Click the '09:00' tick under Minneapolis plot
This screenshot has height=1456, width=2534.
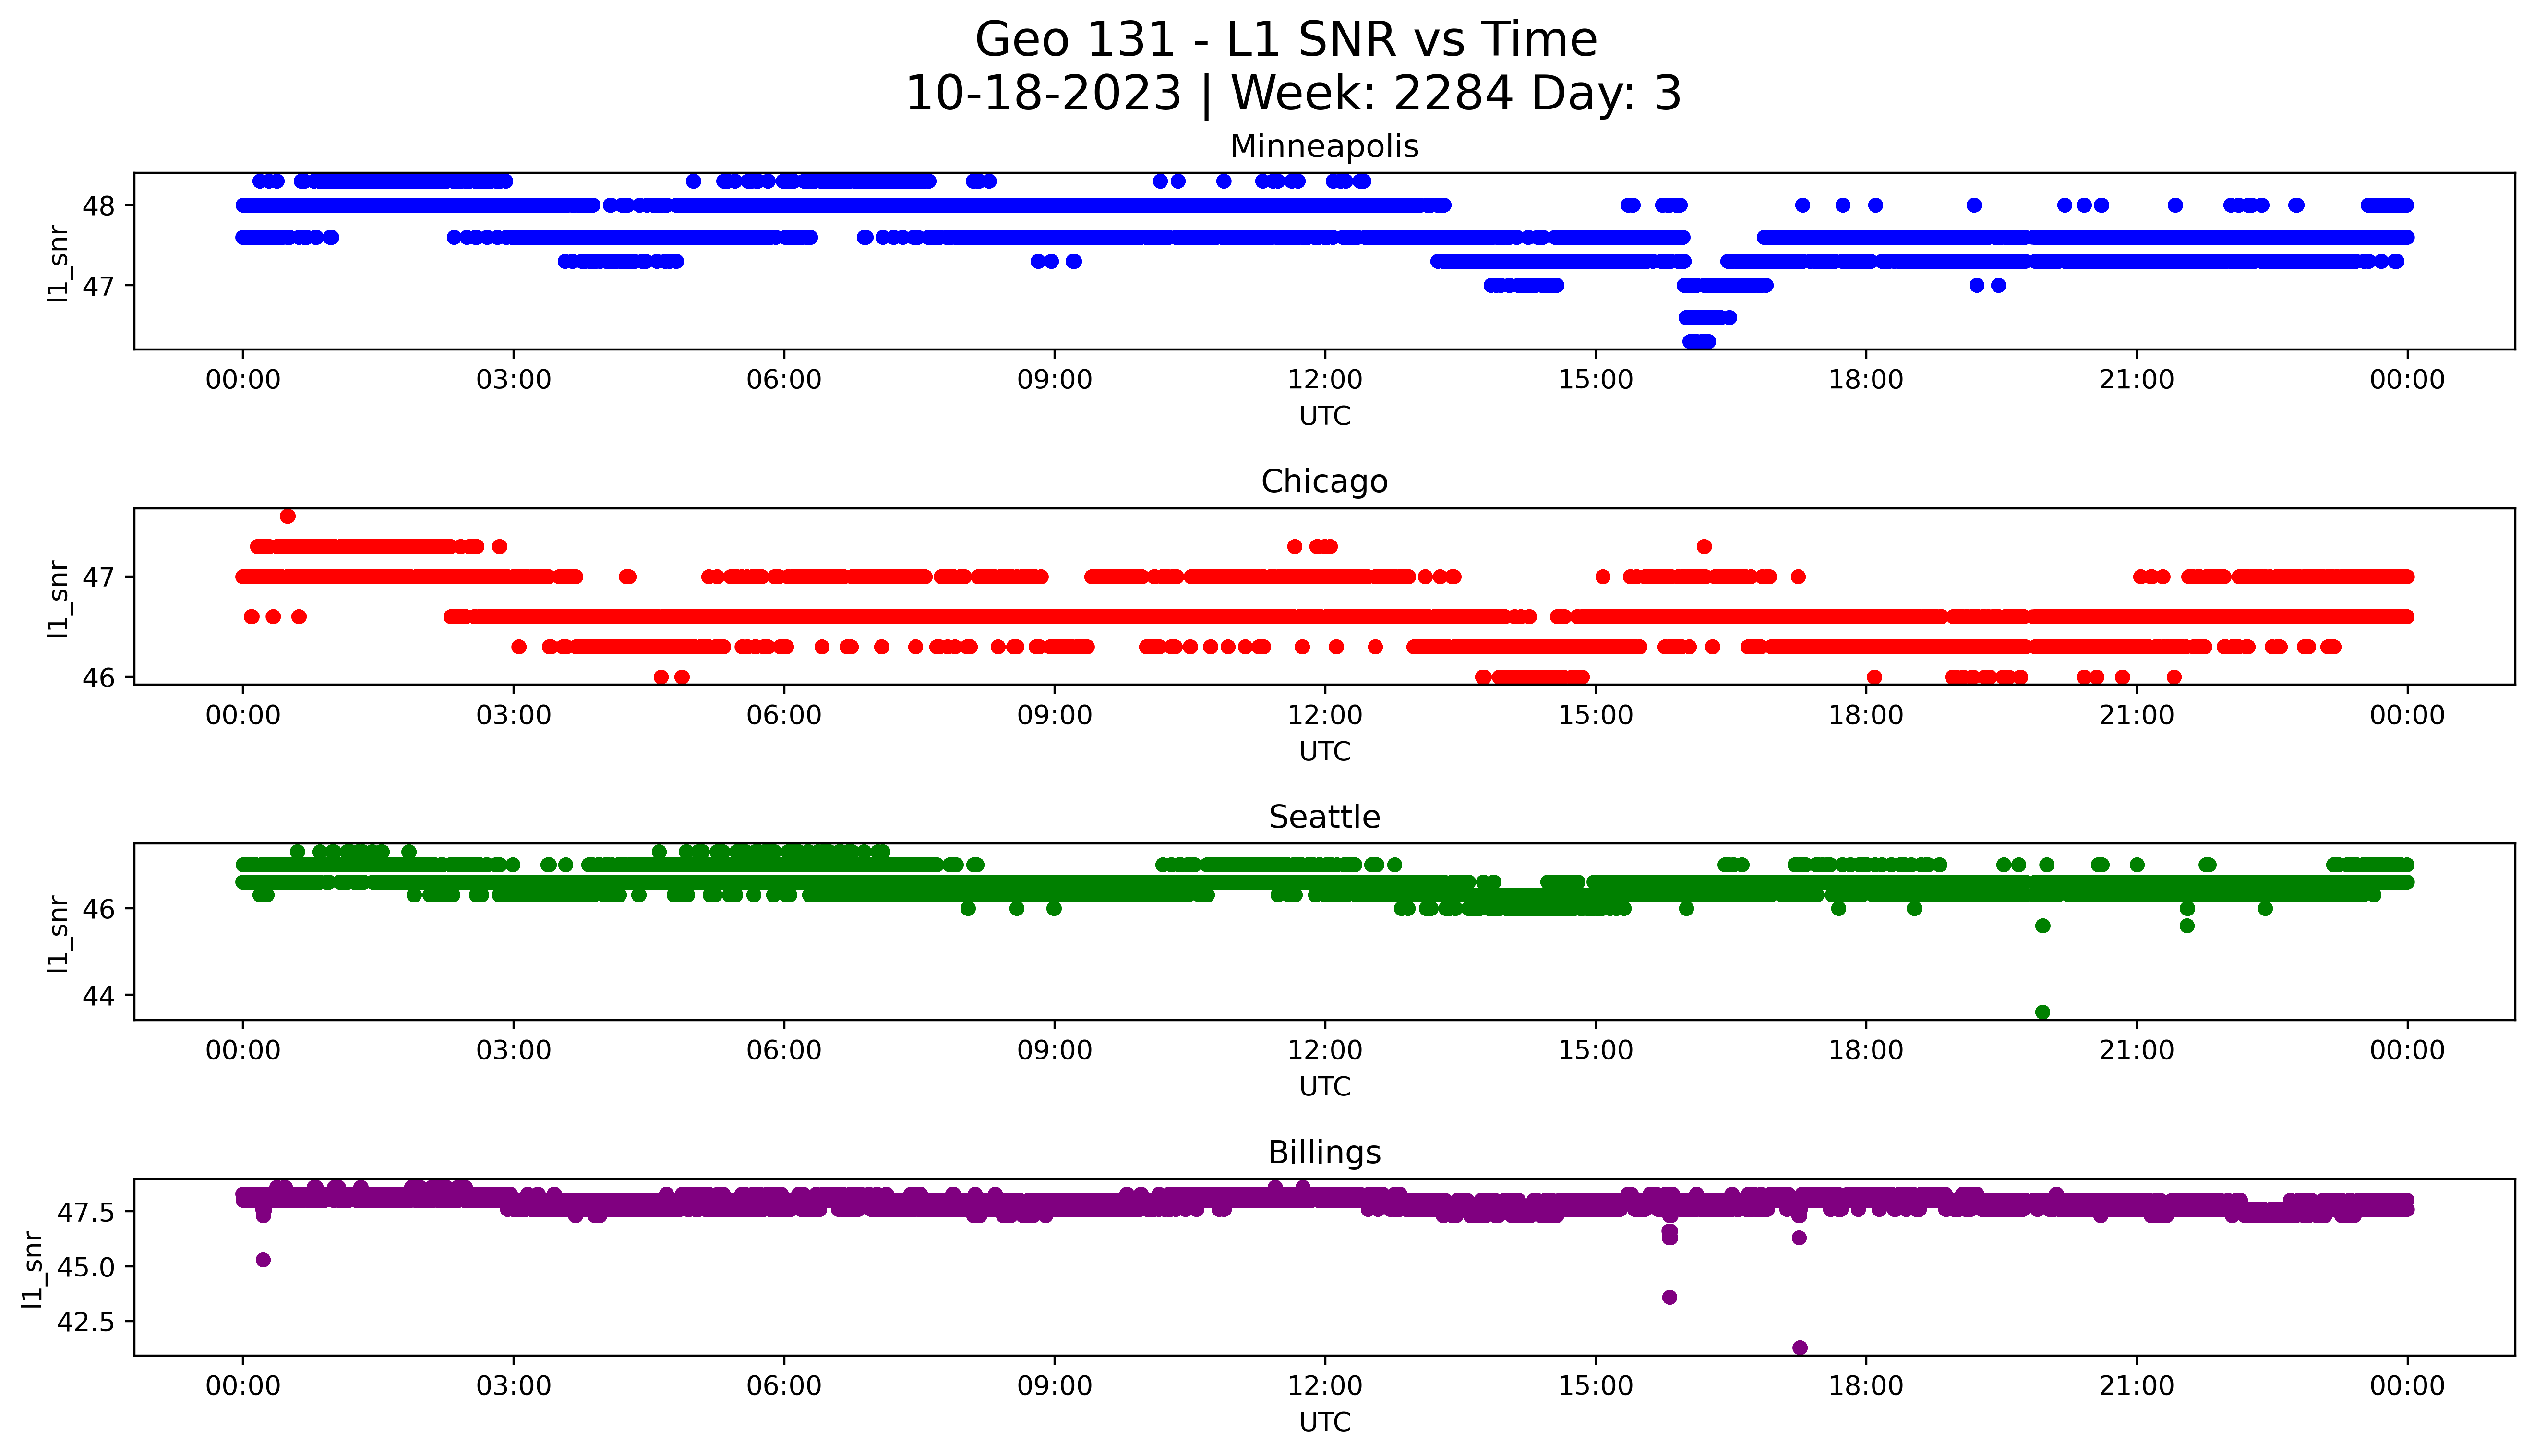coord(1055,380)
